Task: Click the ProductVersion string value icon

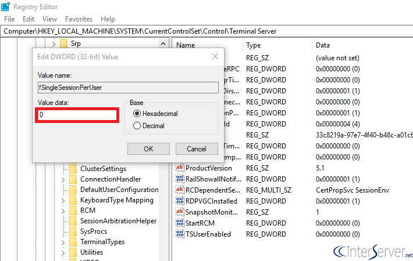Action: [179, 168]
